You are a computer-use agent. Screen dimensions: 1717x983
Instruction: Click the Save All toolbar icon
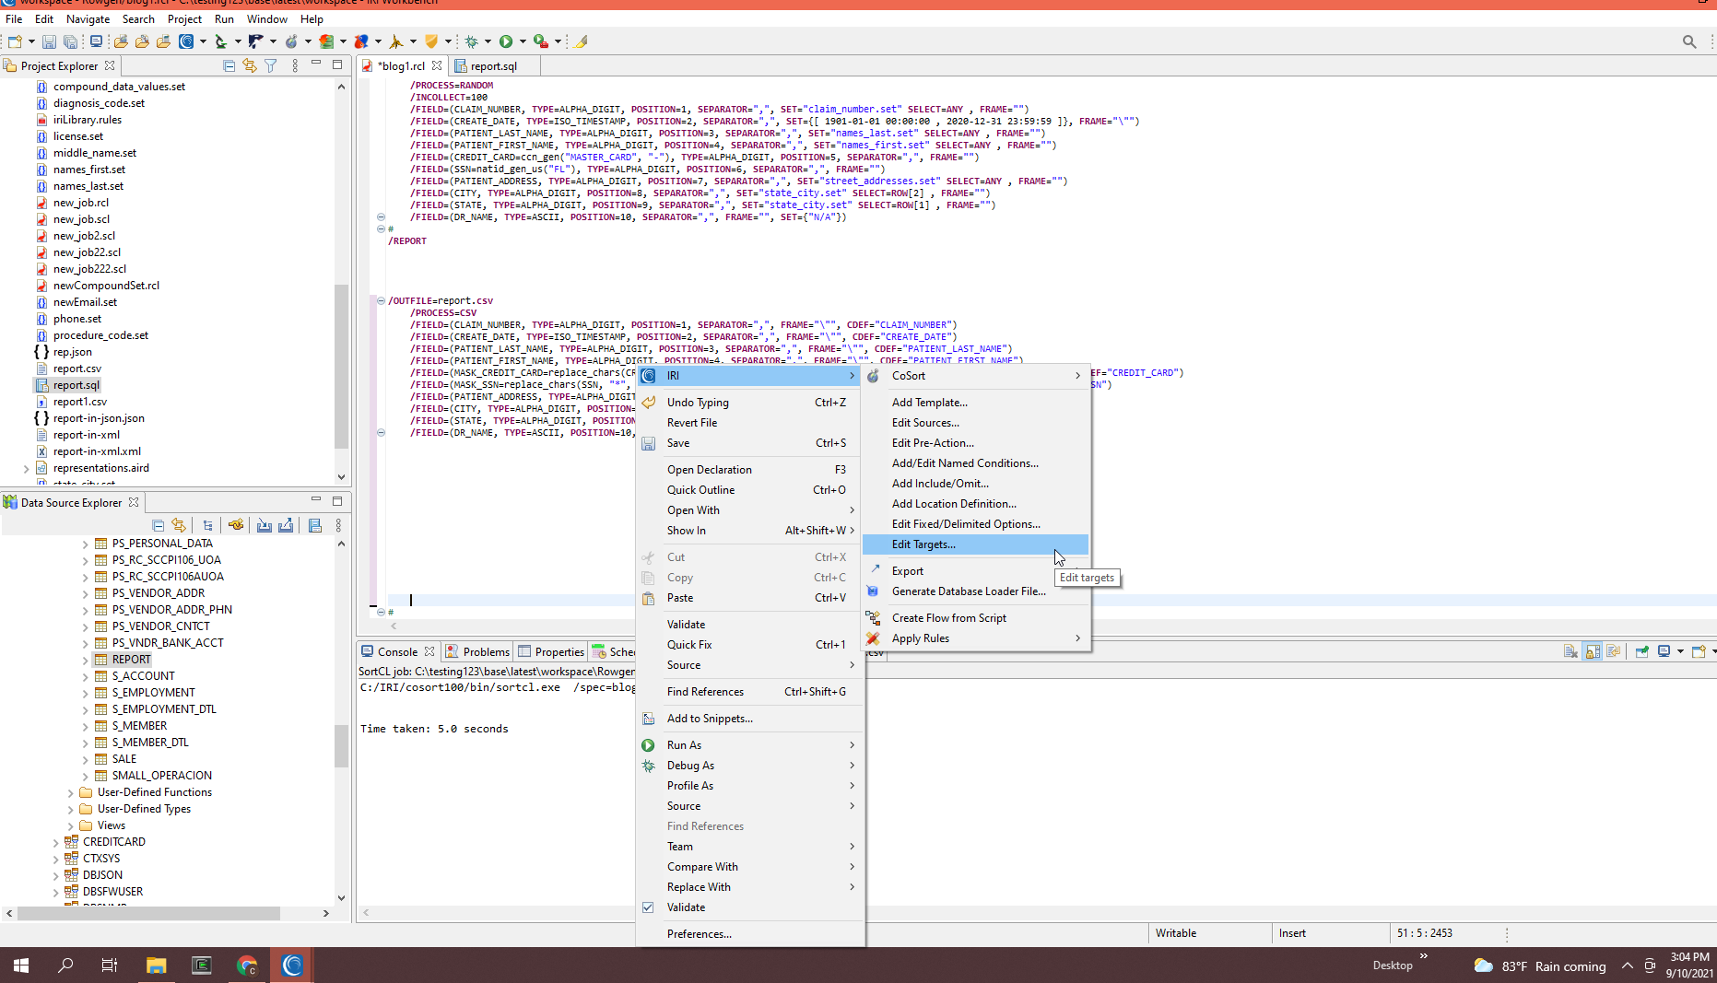coord(70,41)
